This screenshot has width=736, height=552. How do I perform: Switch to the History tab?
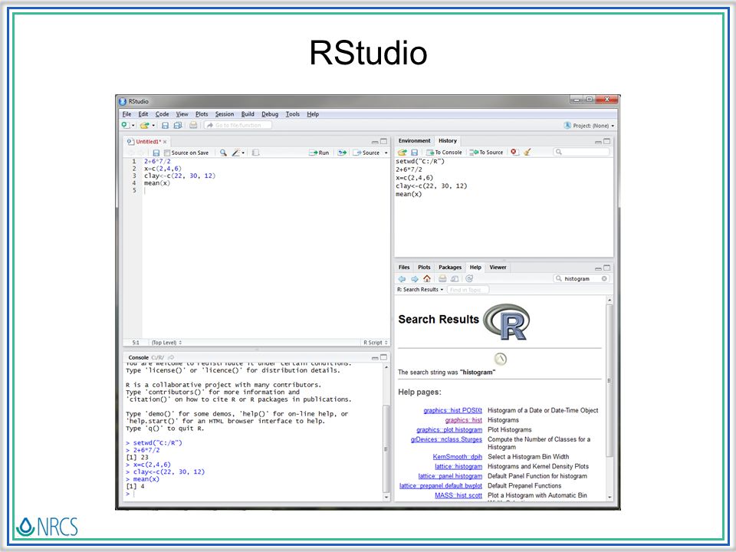(447, 141)
